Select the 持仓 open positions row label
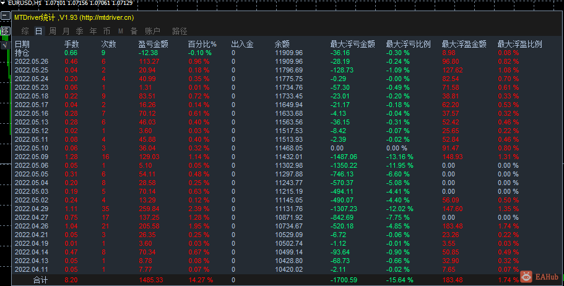 [22, 53]
